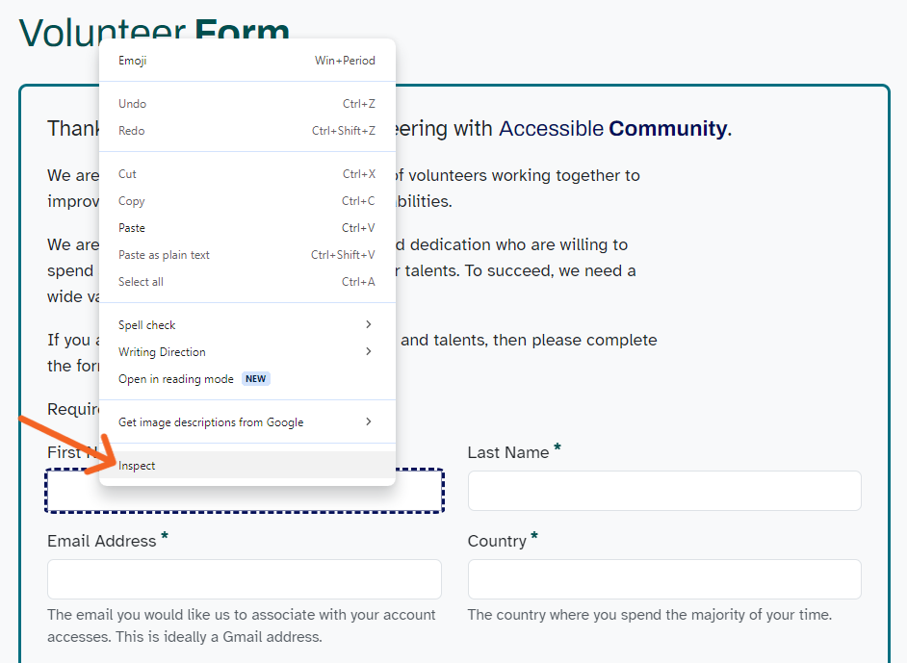Select Emoji from the context menu

(x=132, y=60)
